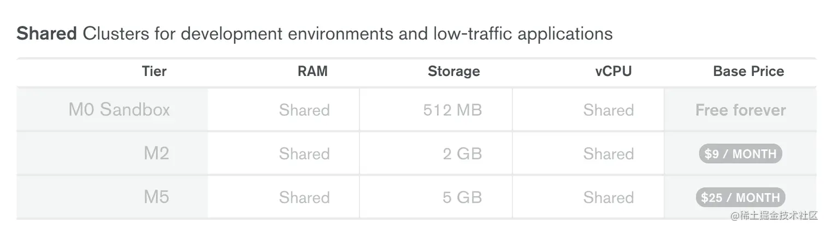This screenshot has height=229, width=826.
Task: Click the Tier column header
Action: point(154,71)
